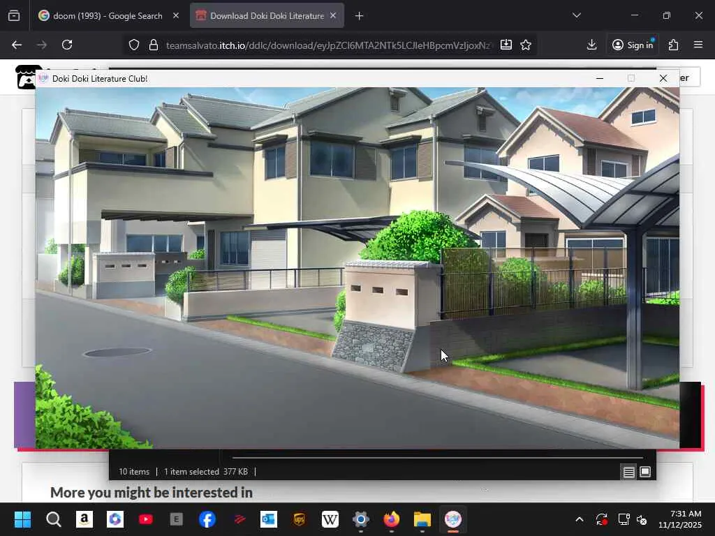
Task: Click the muted volume tray icon
Action: coord(642,519)
